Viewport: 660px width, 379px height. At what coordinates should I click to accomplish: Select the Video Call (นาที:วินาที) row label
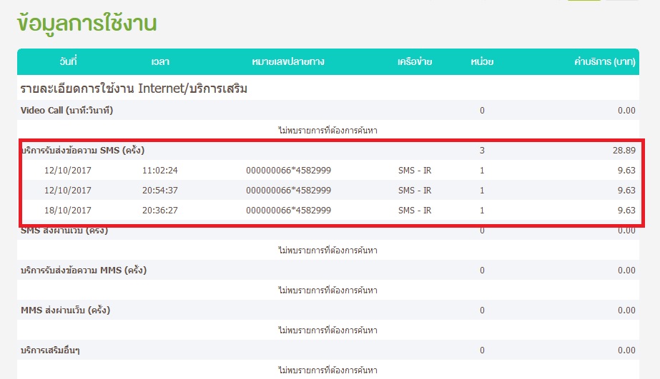coord(67,110)
